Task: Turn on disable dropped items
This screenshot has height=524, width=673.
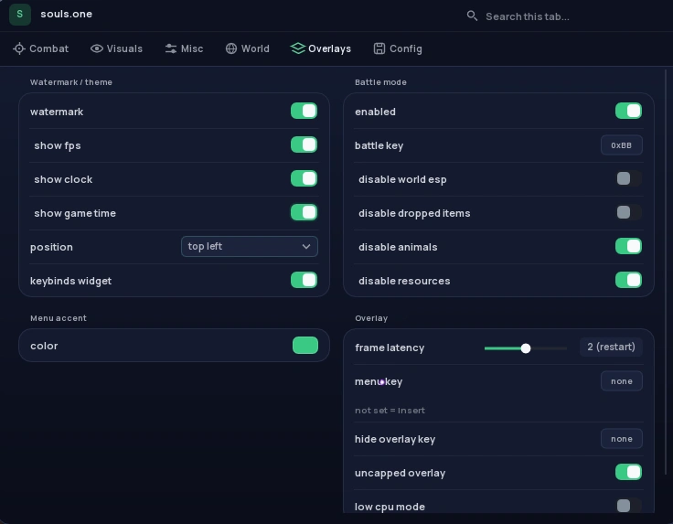Action: [628, 212]
